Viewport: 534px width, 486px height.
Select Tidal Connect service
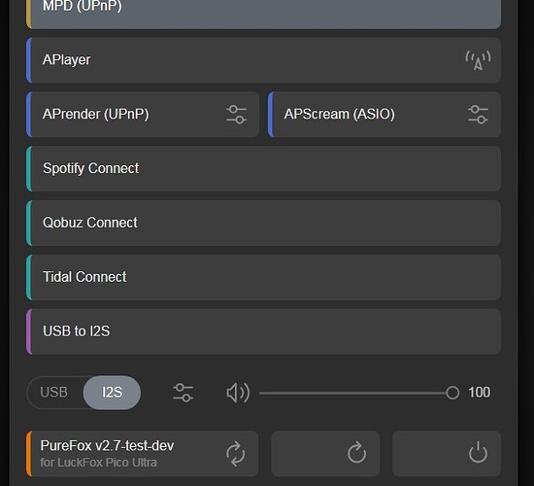[x=263, y=277]
